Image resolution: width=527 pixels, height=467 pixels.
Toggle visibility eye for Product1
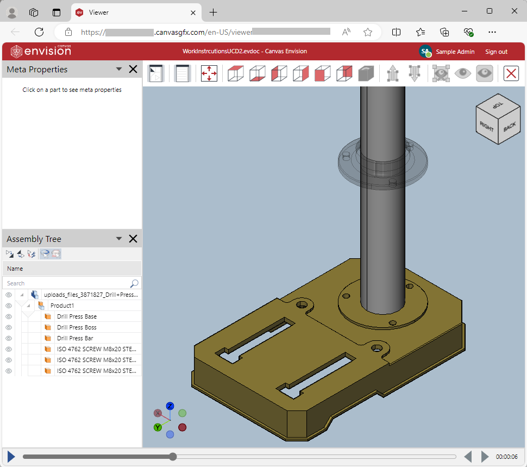[x=9, y=306]
